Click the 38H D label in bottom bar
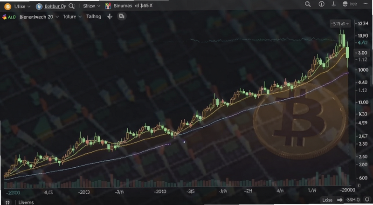The height and width of the screenshot is (205, 373). 353,200
